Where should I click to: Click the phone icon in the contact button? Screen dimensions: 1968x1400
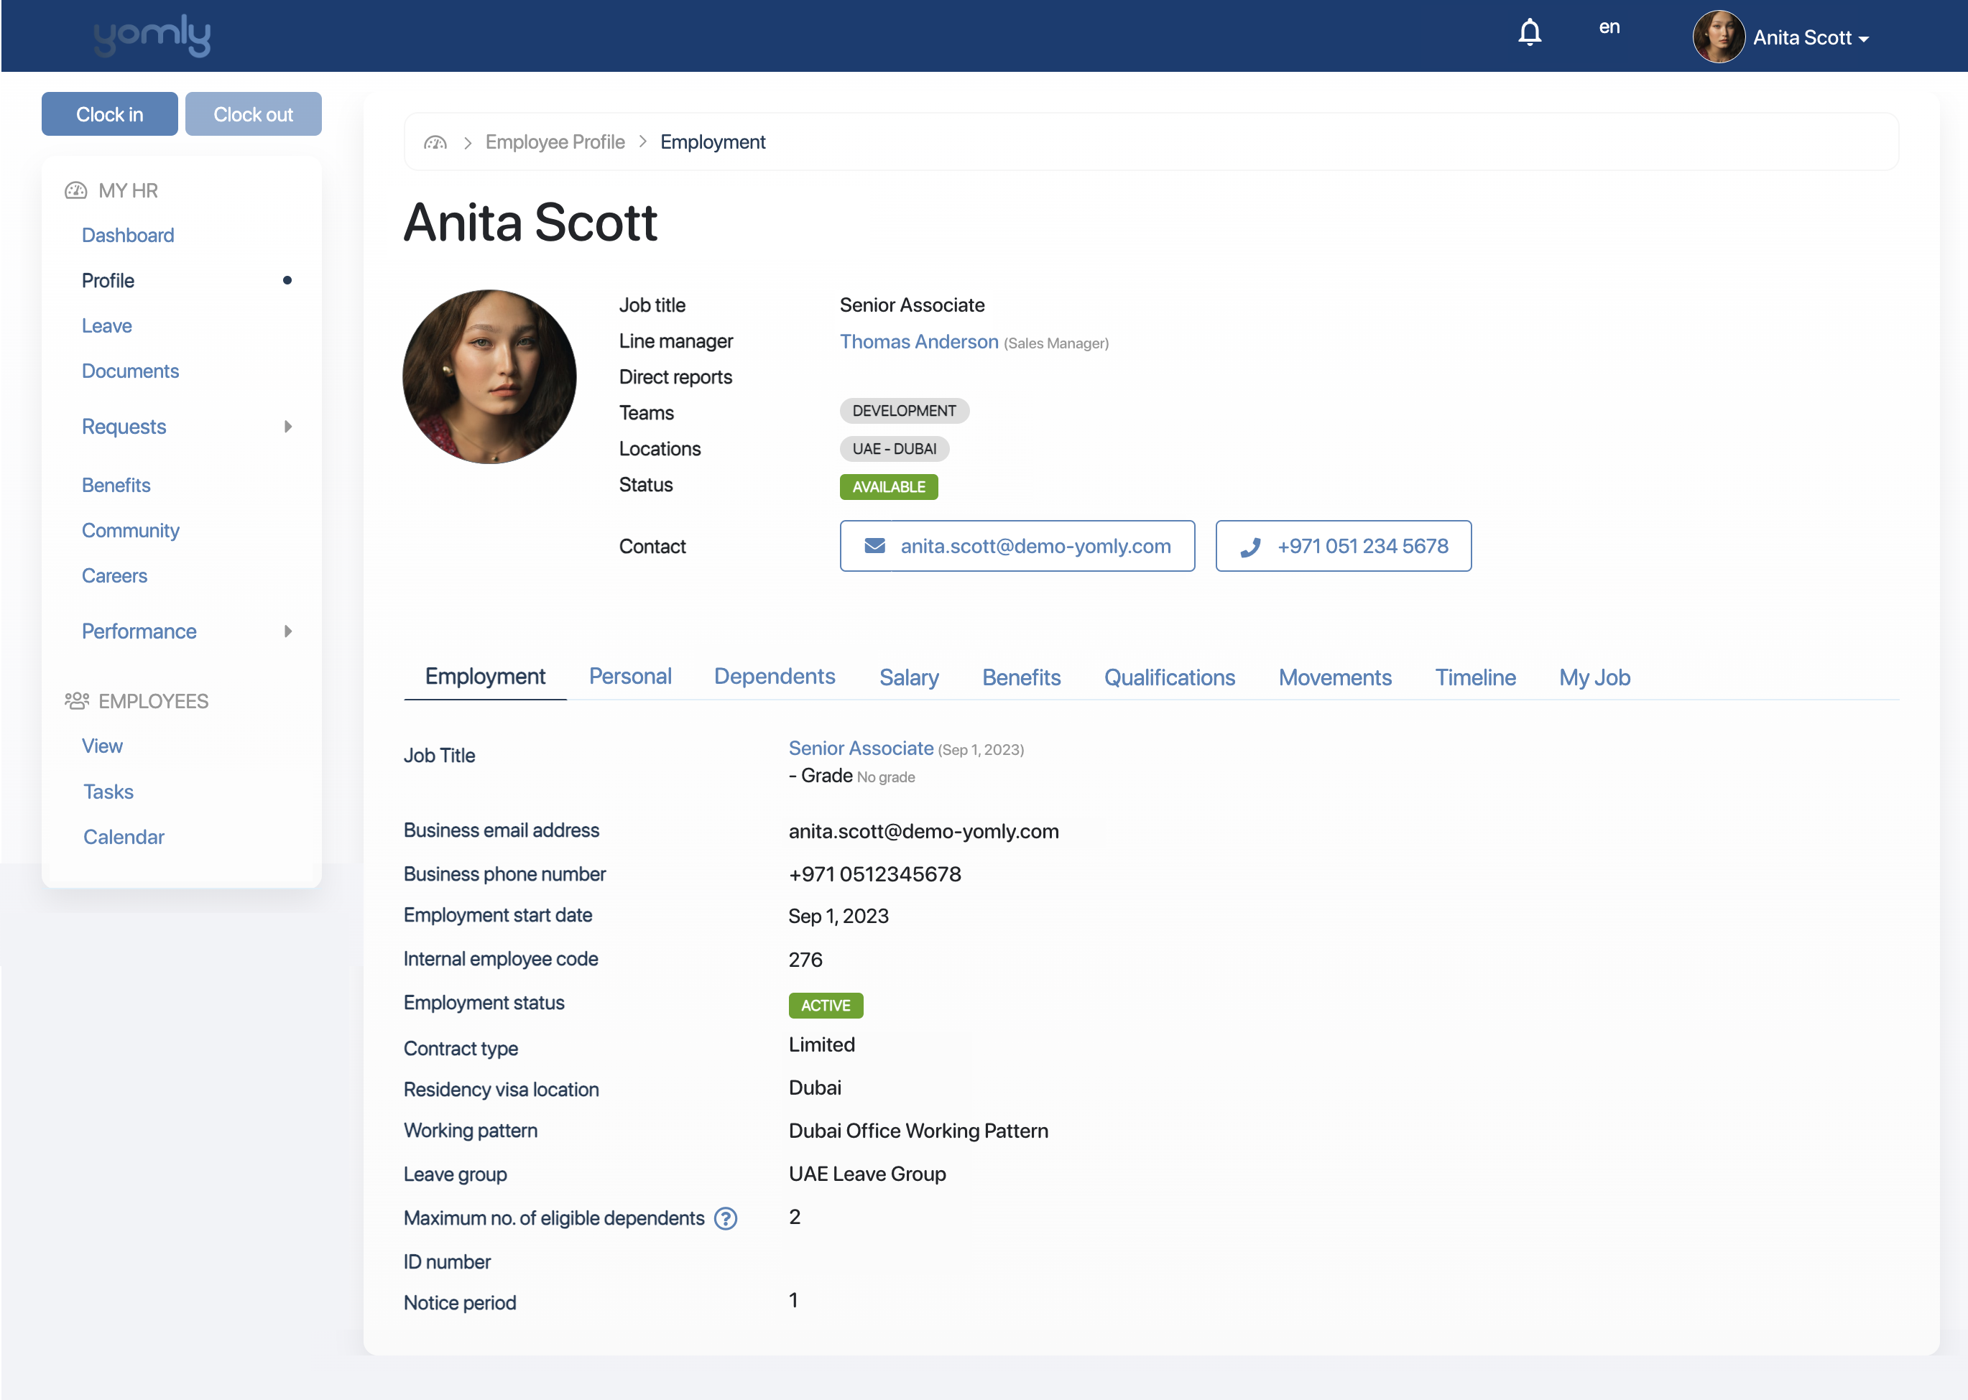click(x=1250, y=547)
